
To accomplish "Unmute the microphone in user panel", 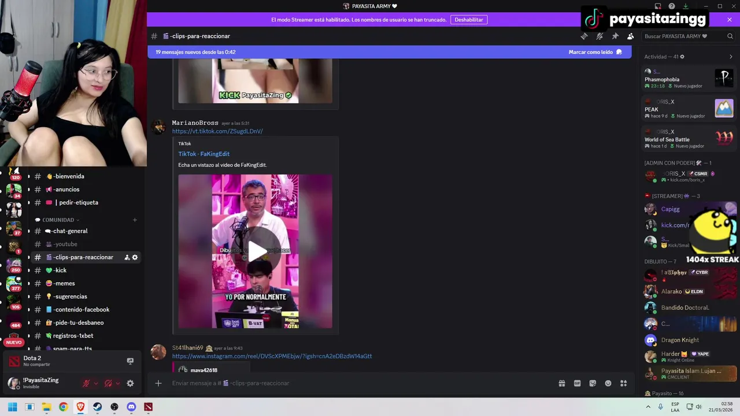I will point(86,383).
